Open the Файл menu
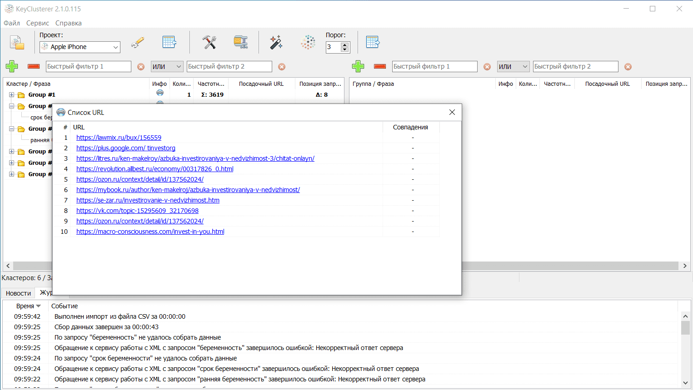This screenshot has width=693, height=390. point(12,23)
